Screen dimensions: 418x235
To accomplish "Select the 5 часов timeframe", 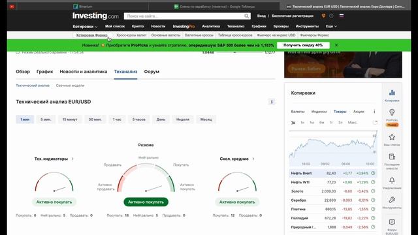I will (x=139, y=119).
